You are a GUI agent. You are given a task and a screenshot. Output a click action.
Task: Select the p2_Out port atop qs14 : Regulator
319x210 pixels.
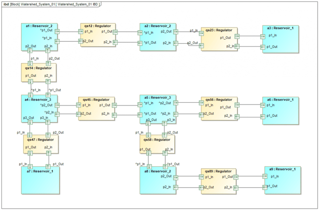pyautogui.click(x=48, y=63)
